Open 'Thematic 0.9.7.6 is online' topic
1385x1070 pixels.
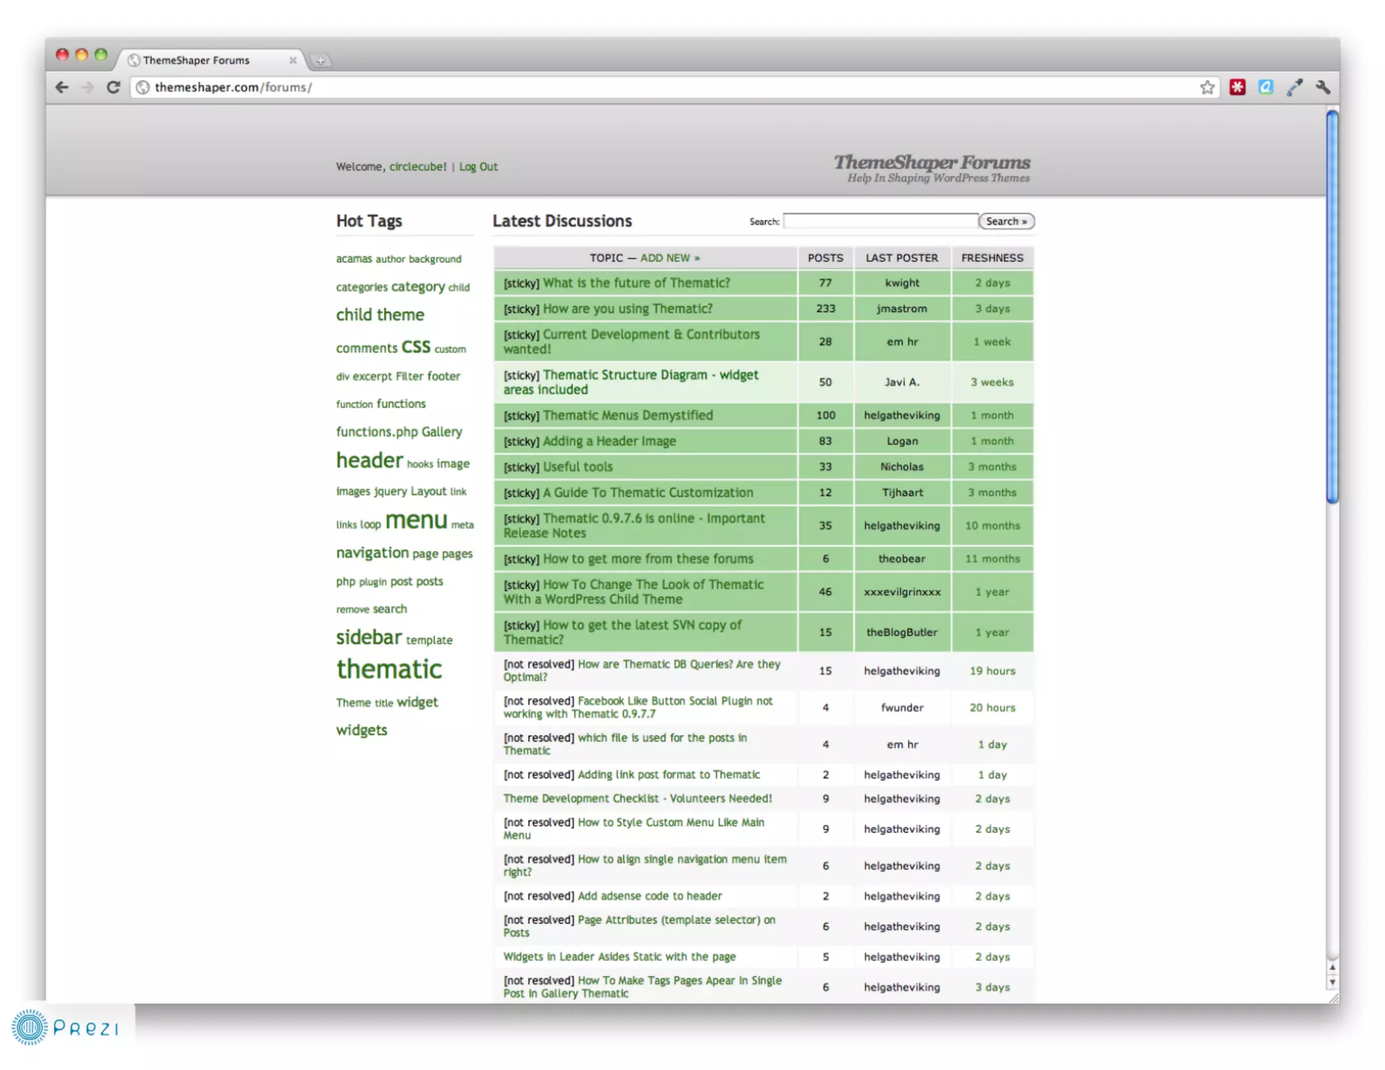[x=634, y=526]
